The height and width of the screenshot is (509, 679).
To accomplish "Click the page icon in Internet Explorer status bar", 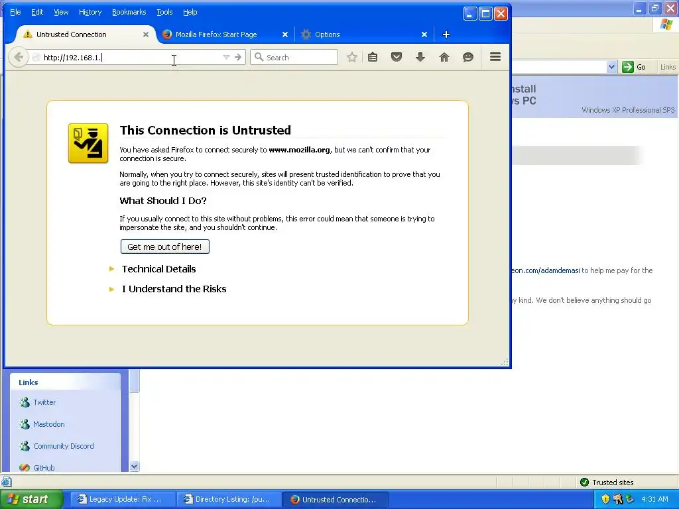I will (x=6, y=482).
